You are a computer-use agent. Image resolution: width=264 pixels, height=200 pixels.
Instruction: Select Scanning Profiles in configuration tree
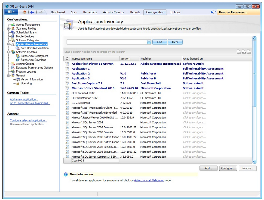pos(26,29)
